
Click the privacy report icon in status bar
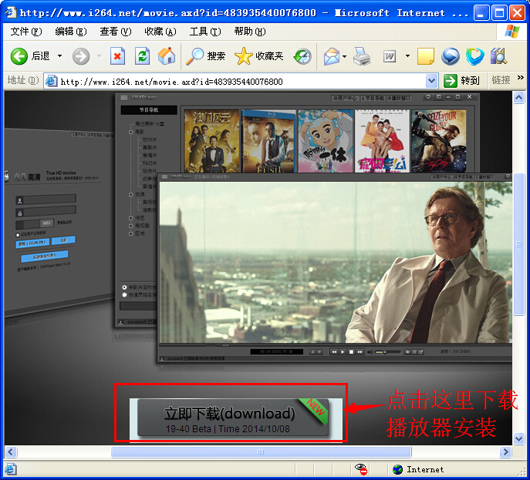(360, 468)
